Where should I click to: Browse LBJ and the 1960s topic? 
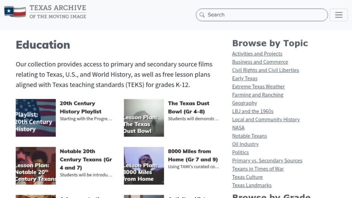tap(253, 111)
